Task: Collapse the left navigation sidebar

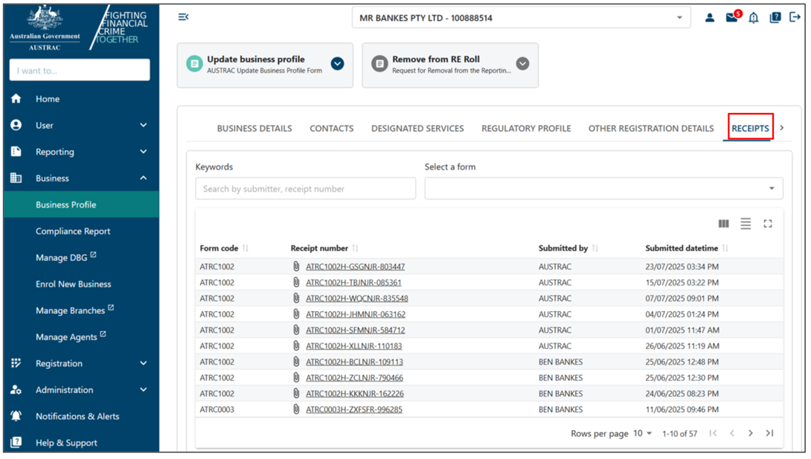Action: [183, 16]
